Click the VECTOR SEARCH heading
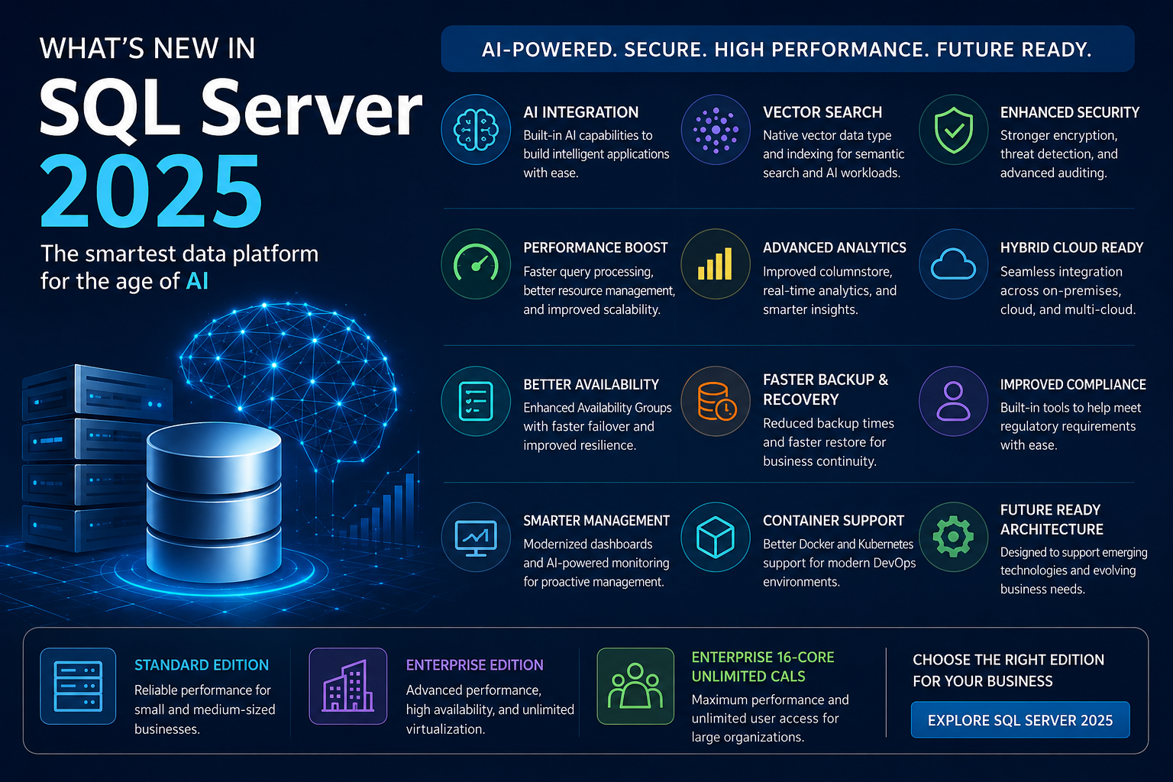The image size is (1173, 782). (822, 112)
